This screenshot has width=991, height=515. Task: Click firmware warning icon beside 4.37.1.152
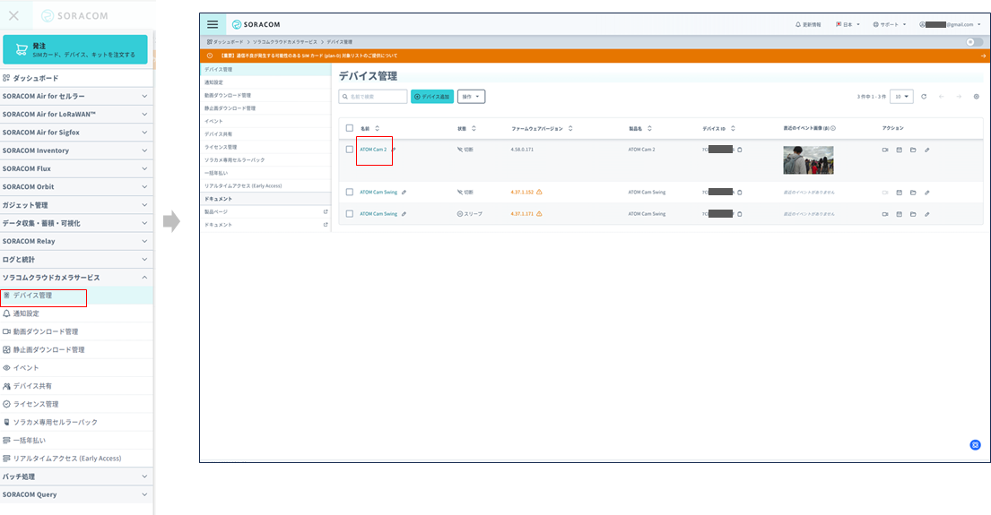pos(539,192)
